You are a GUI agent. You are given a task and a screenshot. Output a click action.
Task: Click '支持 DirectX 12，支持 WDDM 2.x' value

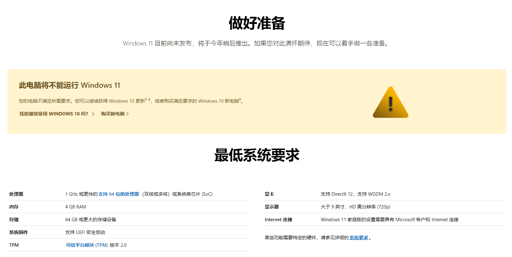[x=355, y=194]
